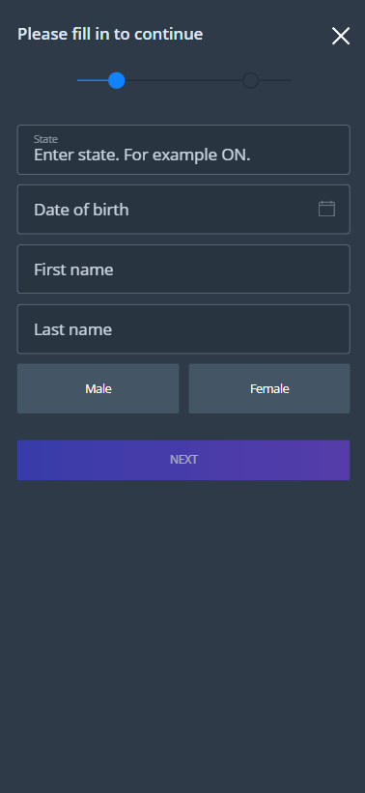Image resolution: width=365 pixels, height=793 pixels.
Task: Open the calendar date picker icon
Action: [326, 209]
